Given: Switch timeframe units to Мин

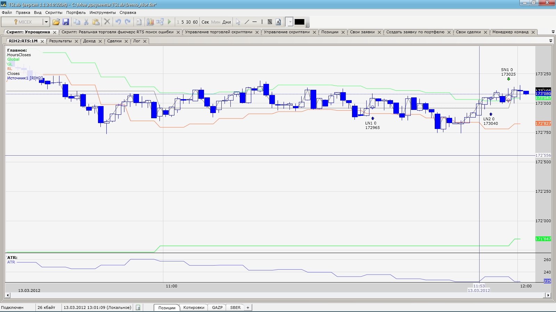Looking at the screenshot, I should click(216, 22).
